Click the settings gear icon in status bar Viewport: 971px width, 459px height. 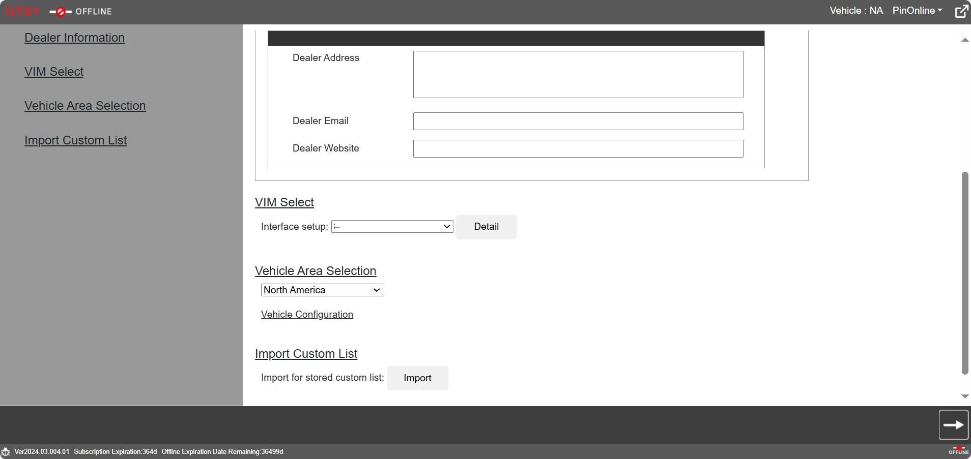(x=6, y=452)
